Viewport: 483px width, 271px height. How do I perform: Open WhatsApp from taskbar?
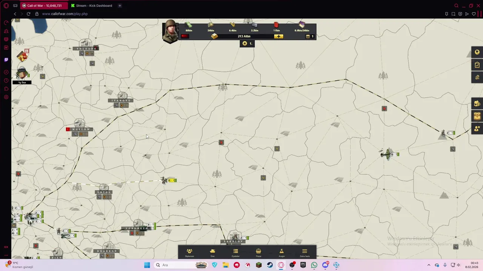314,265
